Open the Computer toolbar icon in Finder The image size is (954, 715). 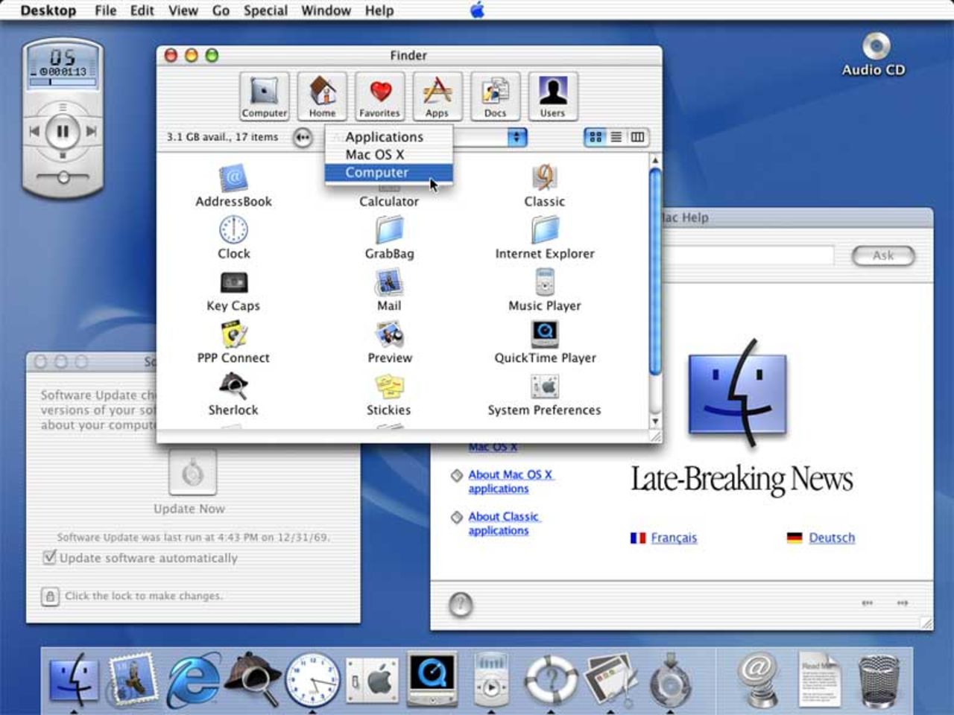[x=264, y=95]
